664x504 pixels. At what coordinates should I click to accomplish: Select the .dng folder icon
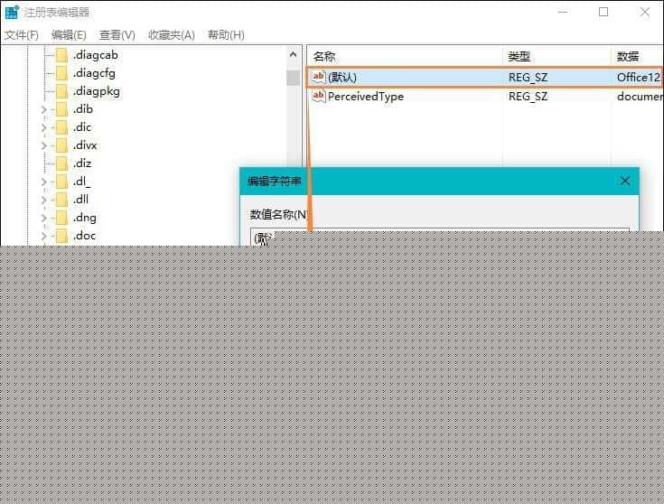click(x=61, y=218)
